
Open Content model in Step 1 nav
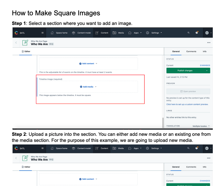[82, 33]
